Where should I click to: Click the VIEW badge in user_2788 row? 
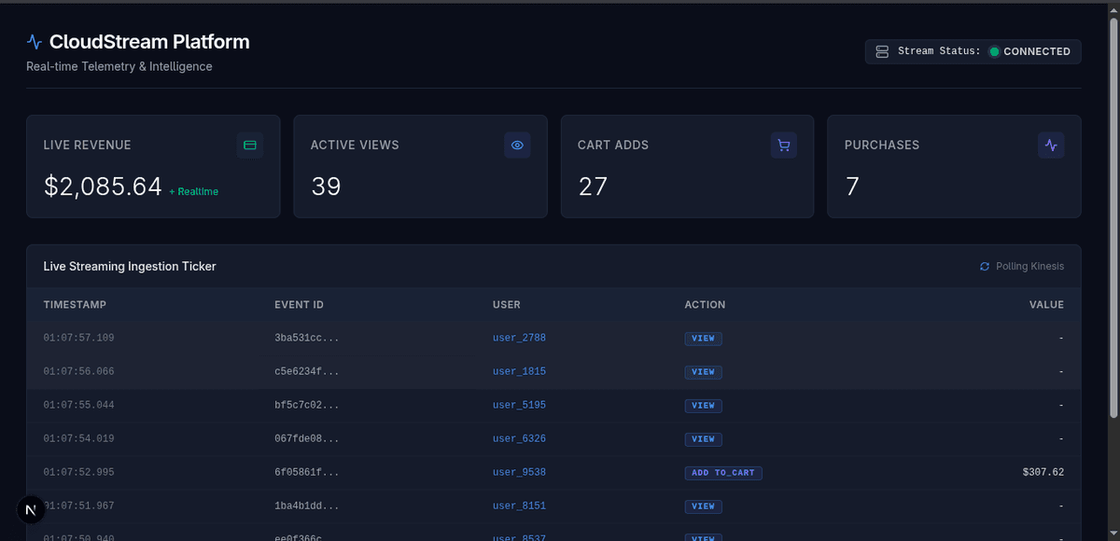(703, 339)
